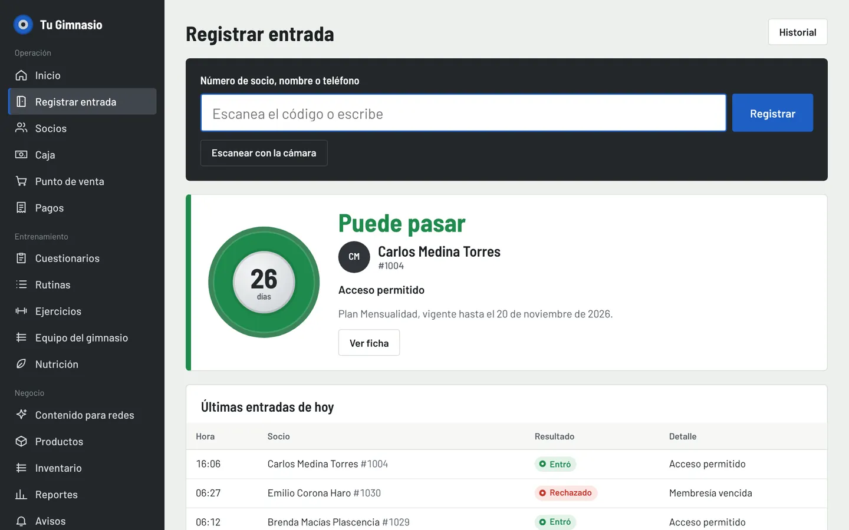The height and width of the screenshot is (530, 849).
Task: Focus the member number search field
Action: [x=463, y=112]
